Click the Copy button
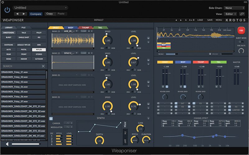 (49, 14)
